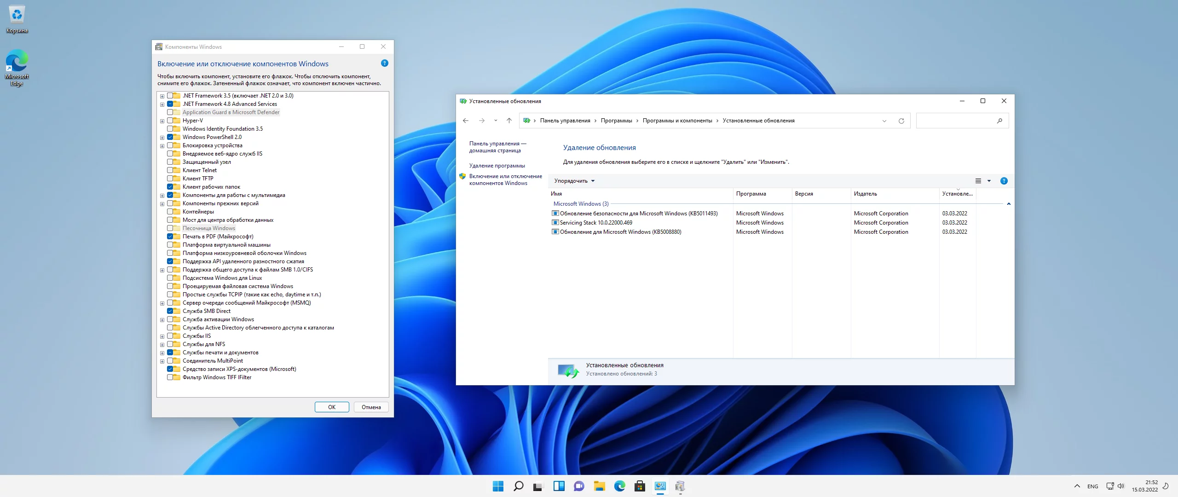Enable the Telnet client checkbox
Image resolution: width=1178 pixels, height=497 pixels.
click(170, 170)
